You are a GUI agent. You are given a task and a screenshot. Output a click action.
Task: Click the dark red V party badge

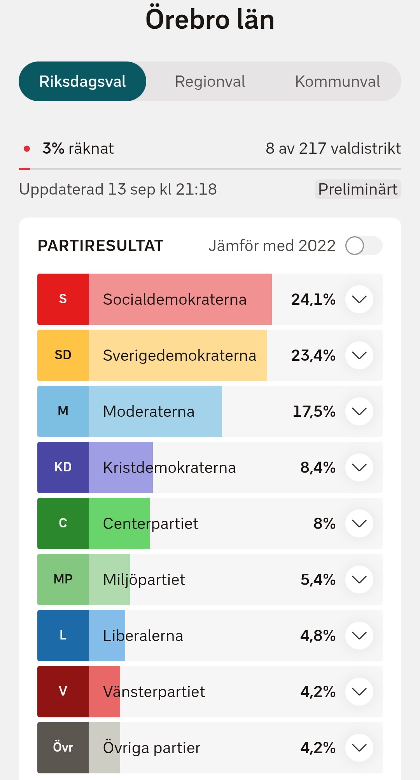pos(63,692)
